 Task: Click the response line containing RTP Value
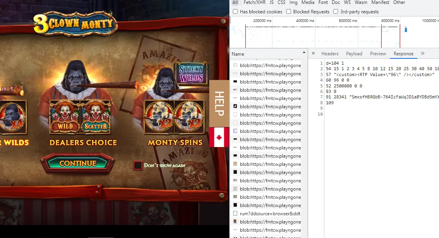pyautogui.click(x=380, y=74)
